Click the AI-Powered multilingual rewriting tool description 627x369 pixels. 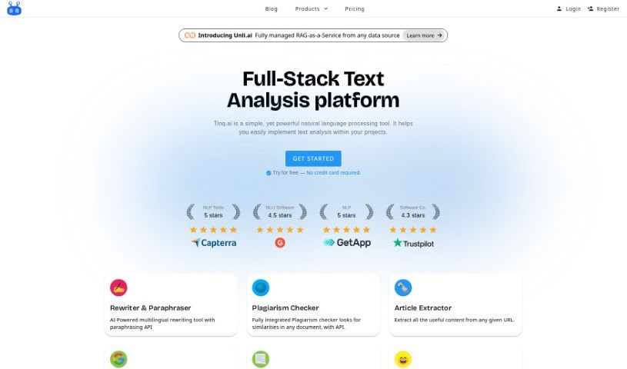[162, 324]
